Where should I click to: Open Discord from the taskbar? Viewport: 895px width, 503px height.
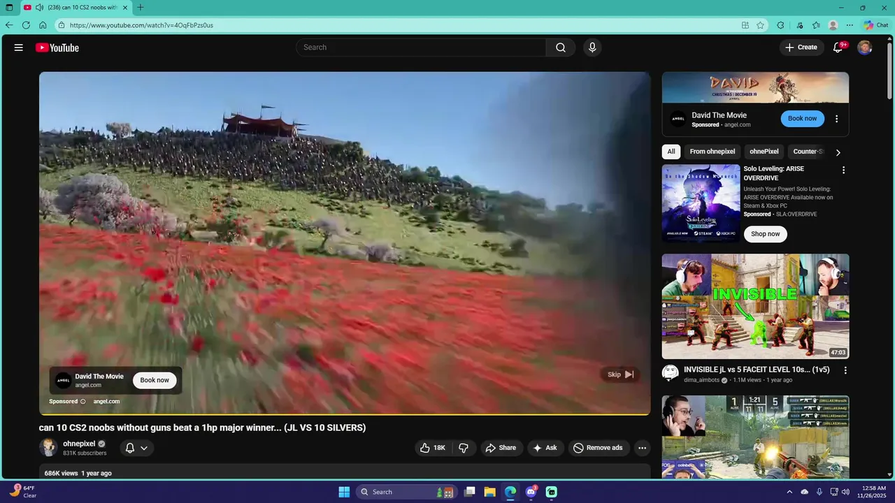(531, 492)
